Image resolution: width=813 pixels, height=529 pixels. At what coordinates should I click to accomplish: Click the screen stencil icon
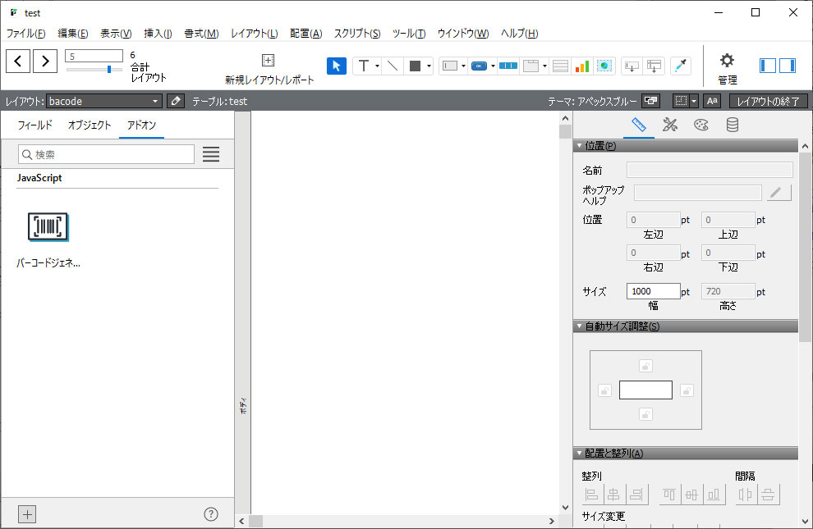(682, 101)
